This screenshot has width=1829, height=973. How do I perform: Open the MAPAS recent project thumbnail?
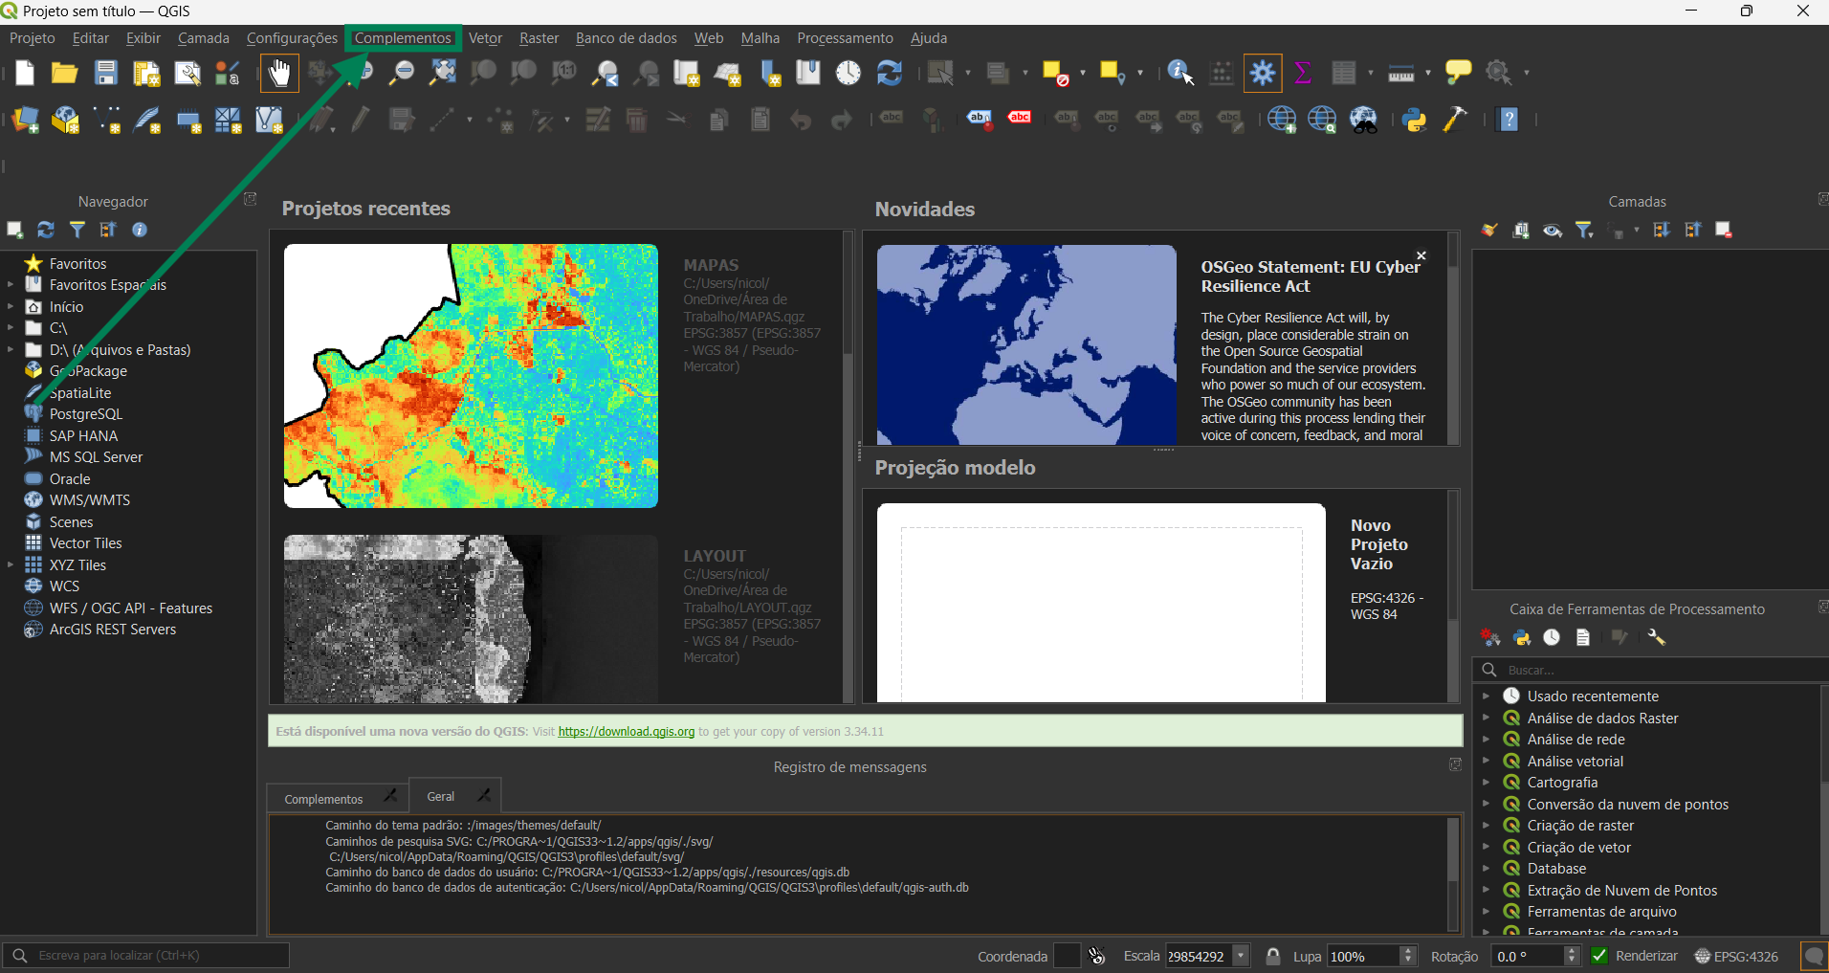(x=471, y=376)
